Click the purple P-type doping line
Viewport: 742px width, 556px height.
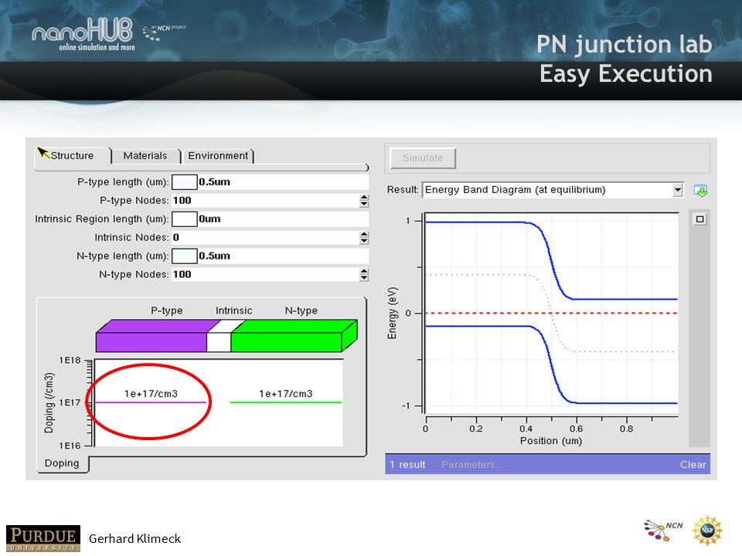[x=151, y=402]
